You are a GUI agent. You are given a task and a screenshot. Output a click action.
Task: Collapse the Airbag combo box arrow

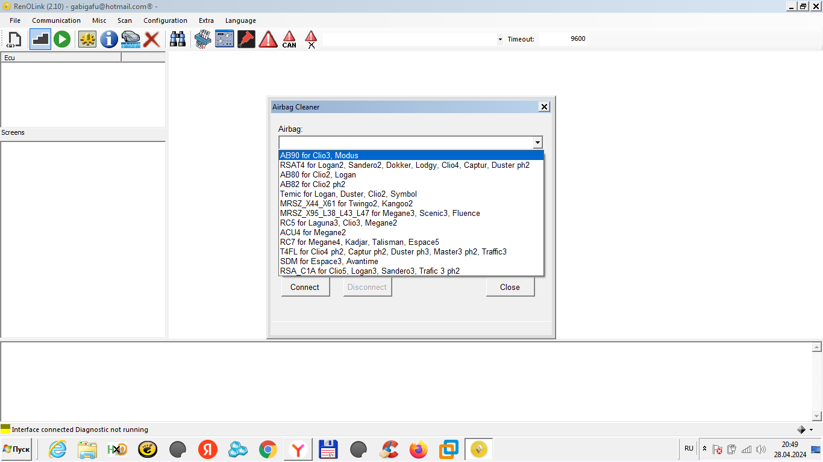click(537, 143)
